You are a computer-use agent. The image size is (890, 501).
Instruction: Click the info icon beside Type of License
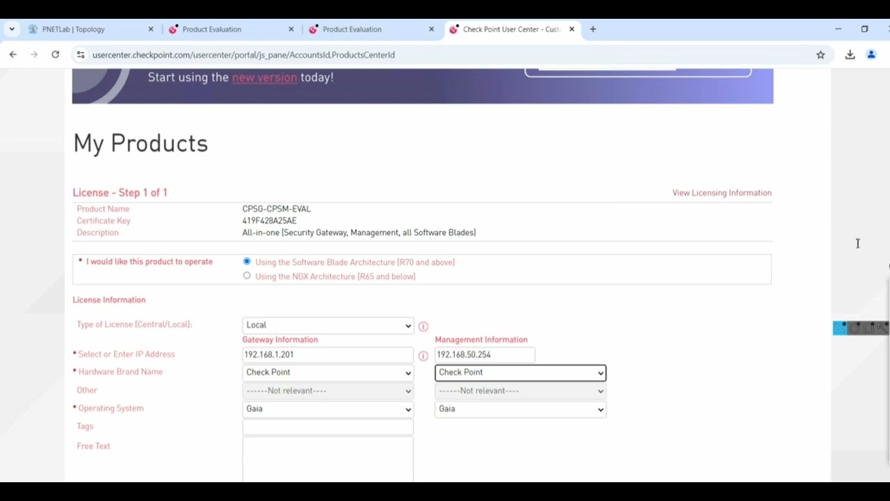pos(423,326)
